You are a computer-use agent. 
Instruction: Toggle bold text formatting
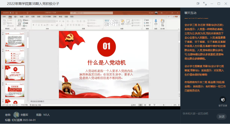[x=33, y=25]
